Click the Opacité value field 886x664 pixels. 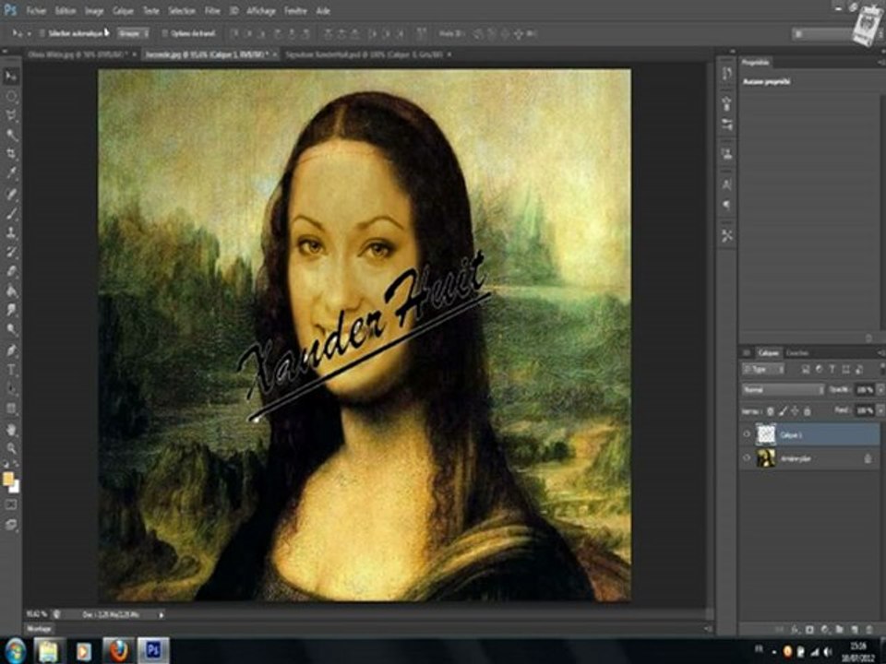point(865,389)
